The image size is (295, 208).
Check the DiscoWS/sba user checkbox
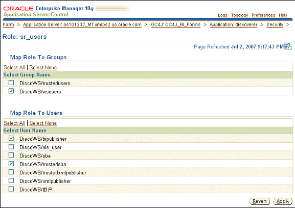coord(11,155)
